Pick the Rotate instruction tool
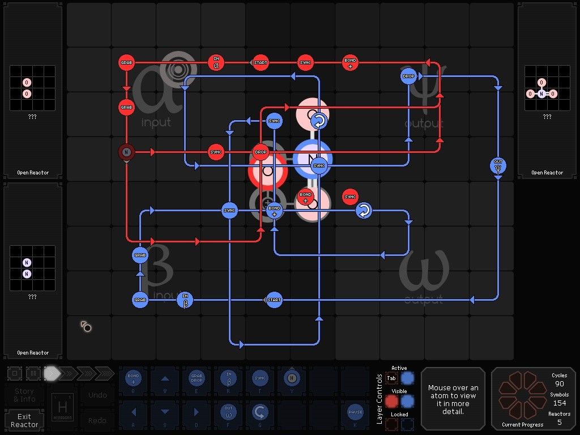 260,412
